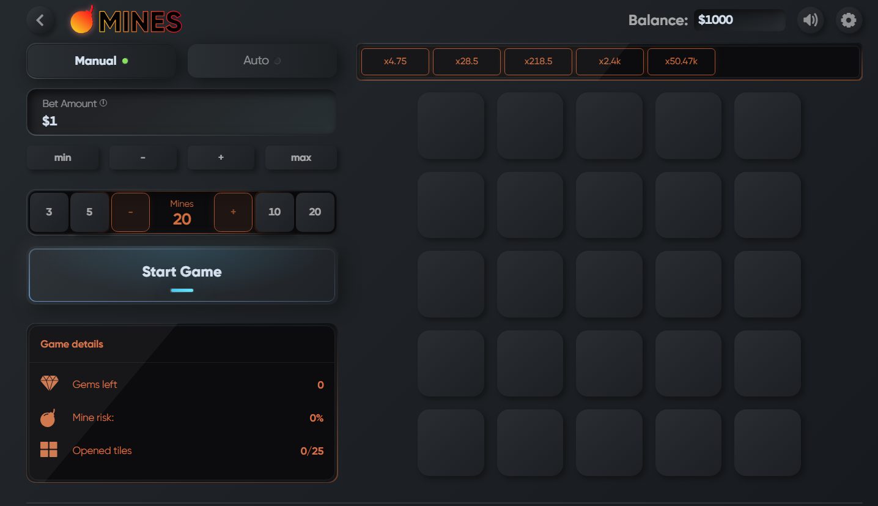Image resolution: width=878 pixels, height=506 pixels.
Task: Click the back arrow icon
Action: 40,20
